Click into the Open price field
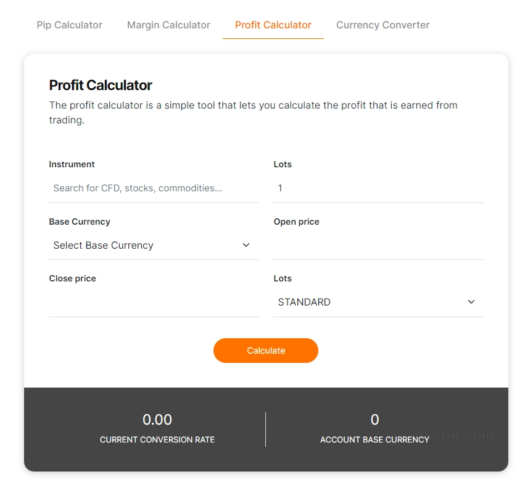The width and height of the screenshot is (525, 482). coord(378,246)
